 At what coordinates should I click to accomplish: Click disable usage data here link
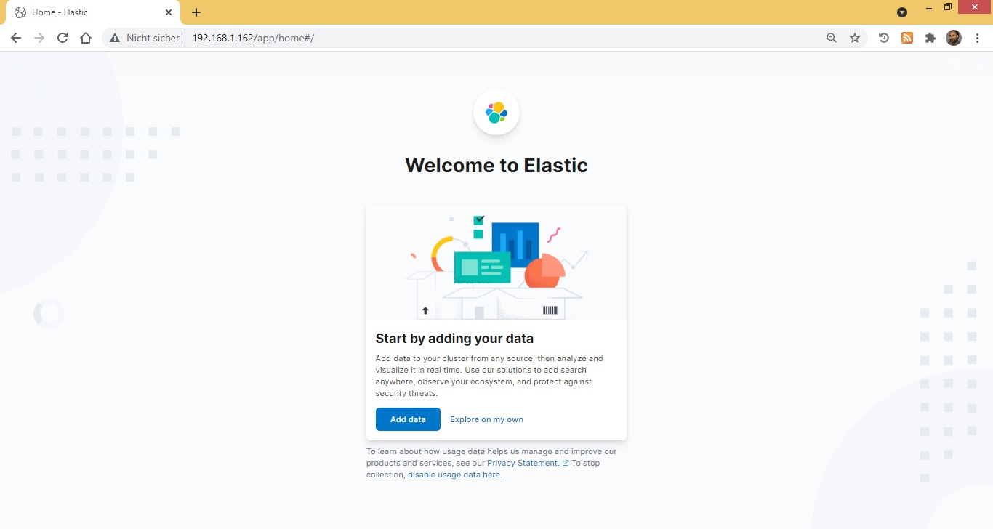(x=454, y=475)
